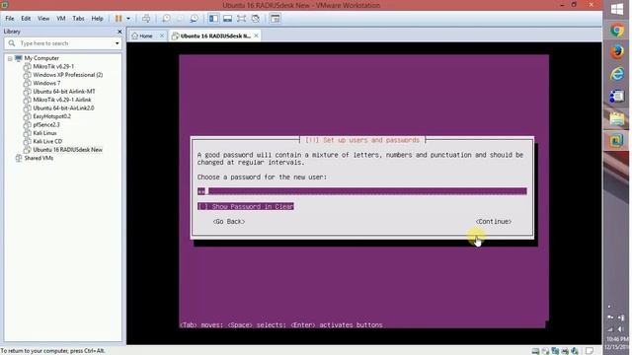Image resolution: width=632 pixels, height=355 pixels.
Task: Click the message log status bar icon
Action: 590,351
